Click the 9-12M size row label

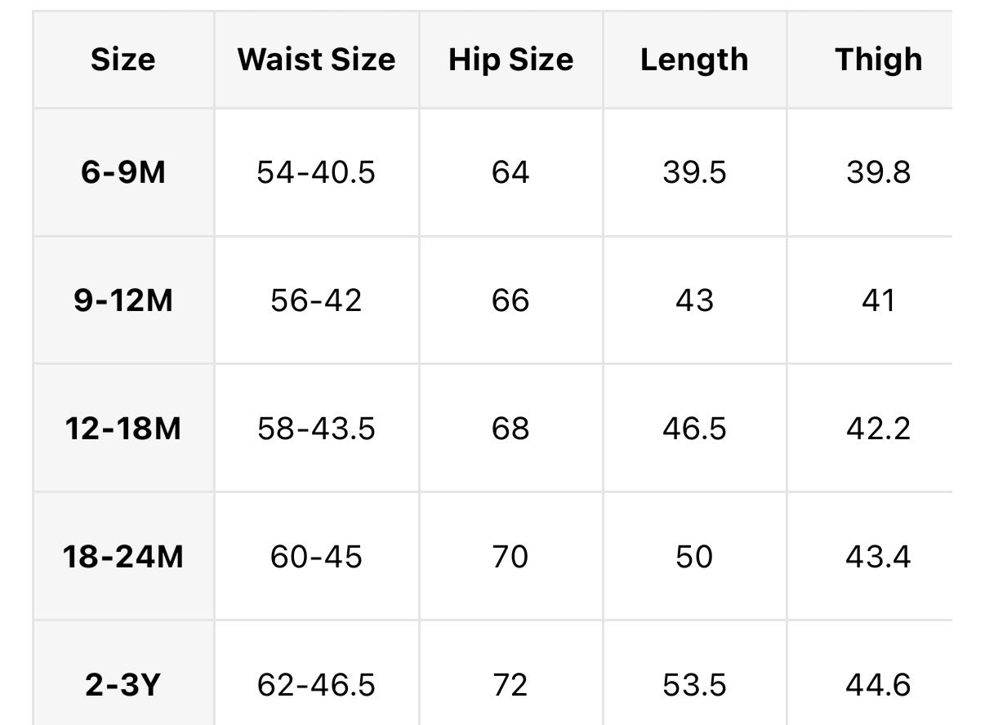click(123, 300)
